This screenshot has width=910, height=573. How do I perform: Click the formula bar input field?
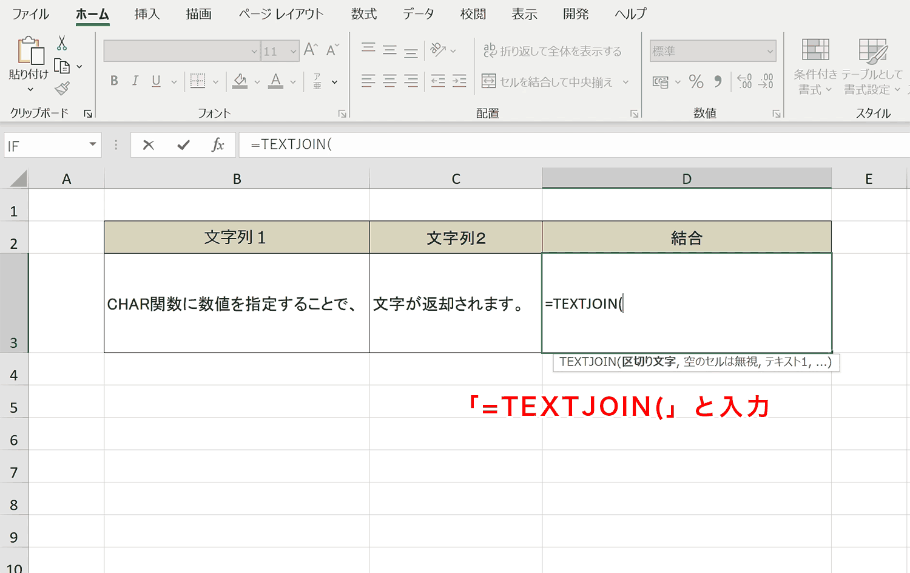(x=574, y=145)
